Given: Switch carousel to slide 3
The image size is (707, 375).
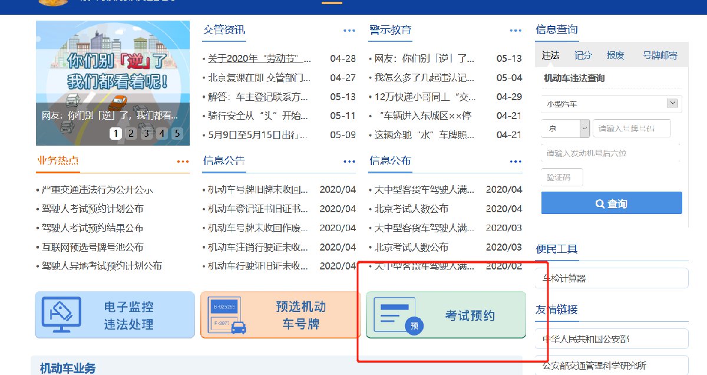Looking at the screenshot, I should pyautogui.click(x=146, y=133).
